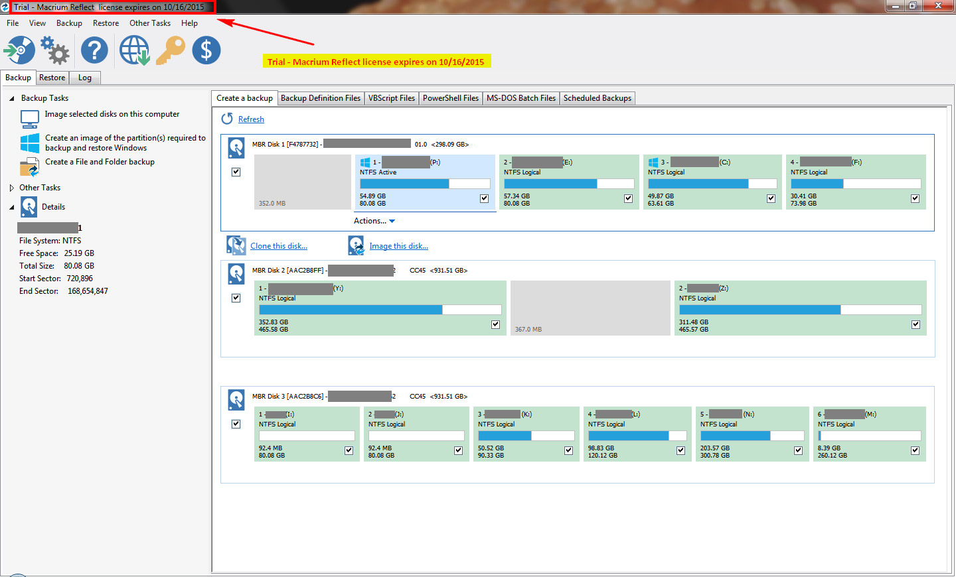Collapse the Backup Tasks section
Image resolution: width=956 pixels, height=577 pixels.
click(12, 98)
